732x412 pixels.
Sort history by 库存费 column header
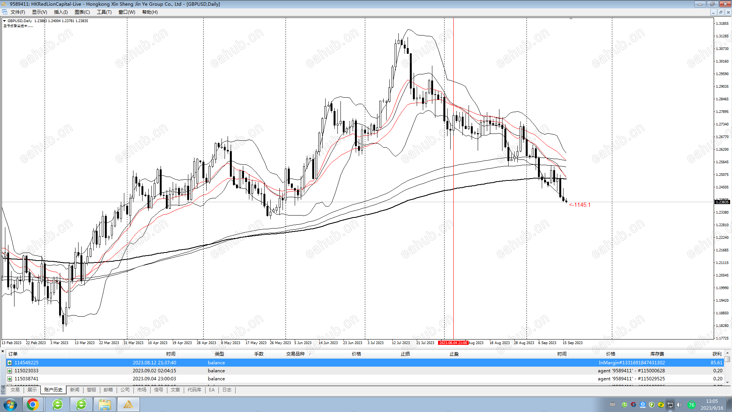click(x=657, y=354)
